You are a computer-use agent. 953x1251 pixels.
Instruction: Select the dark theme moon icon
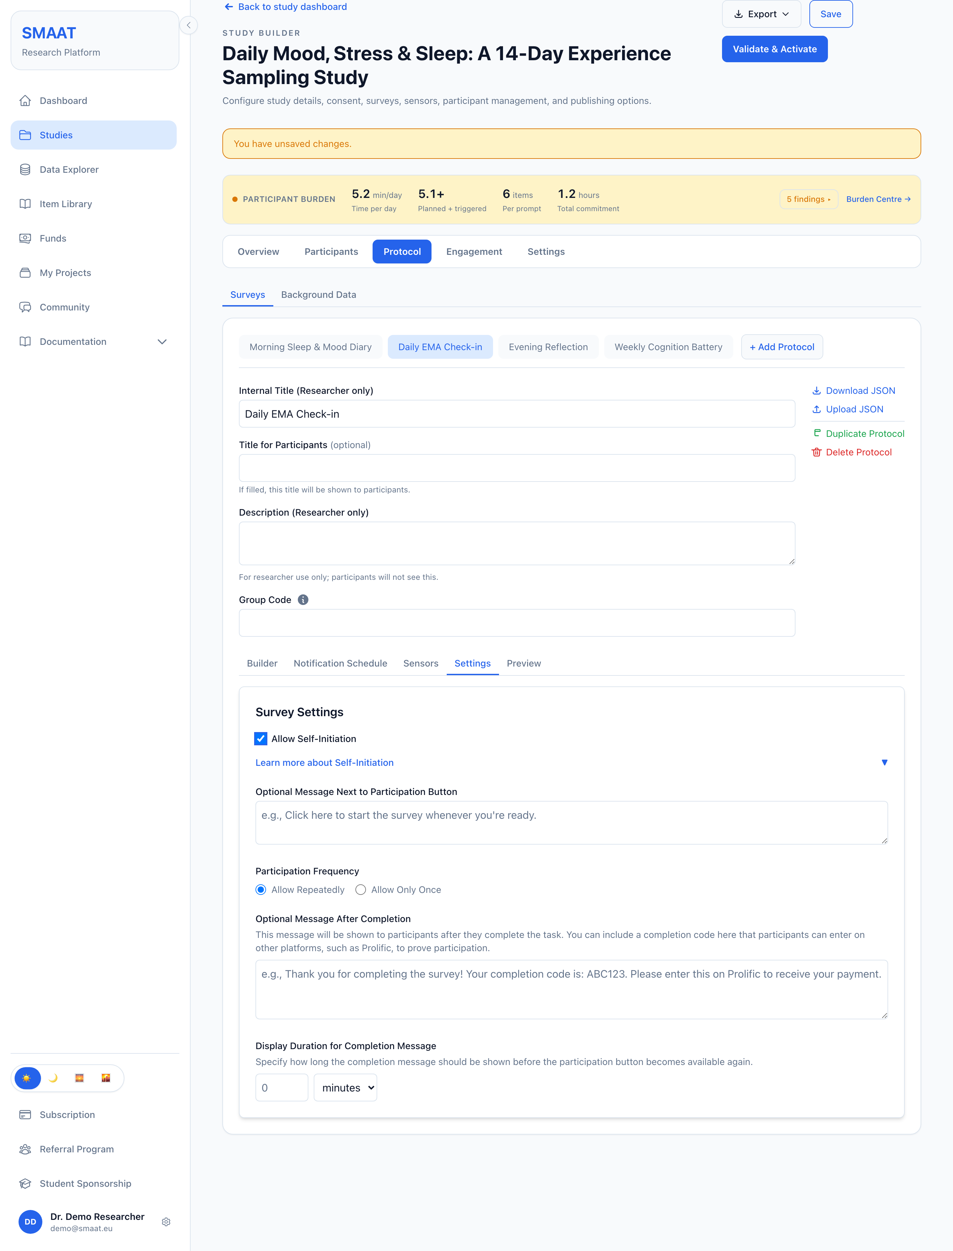click(x=53, y=1078)
